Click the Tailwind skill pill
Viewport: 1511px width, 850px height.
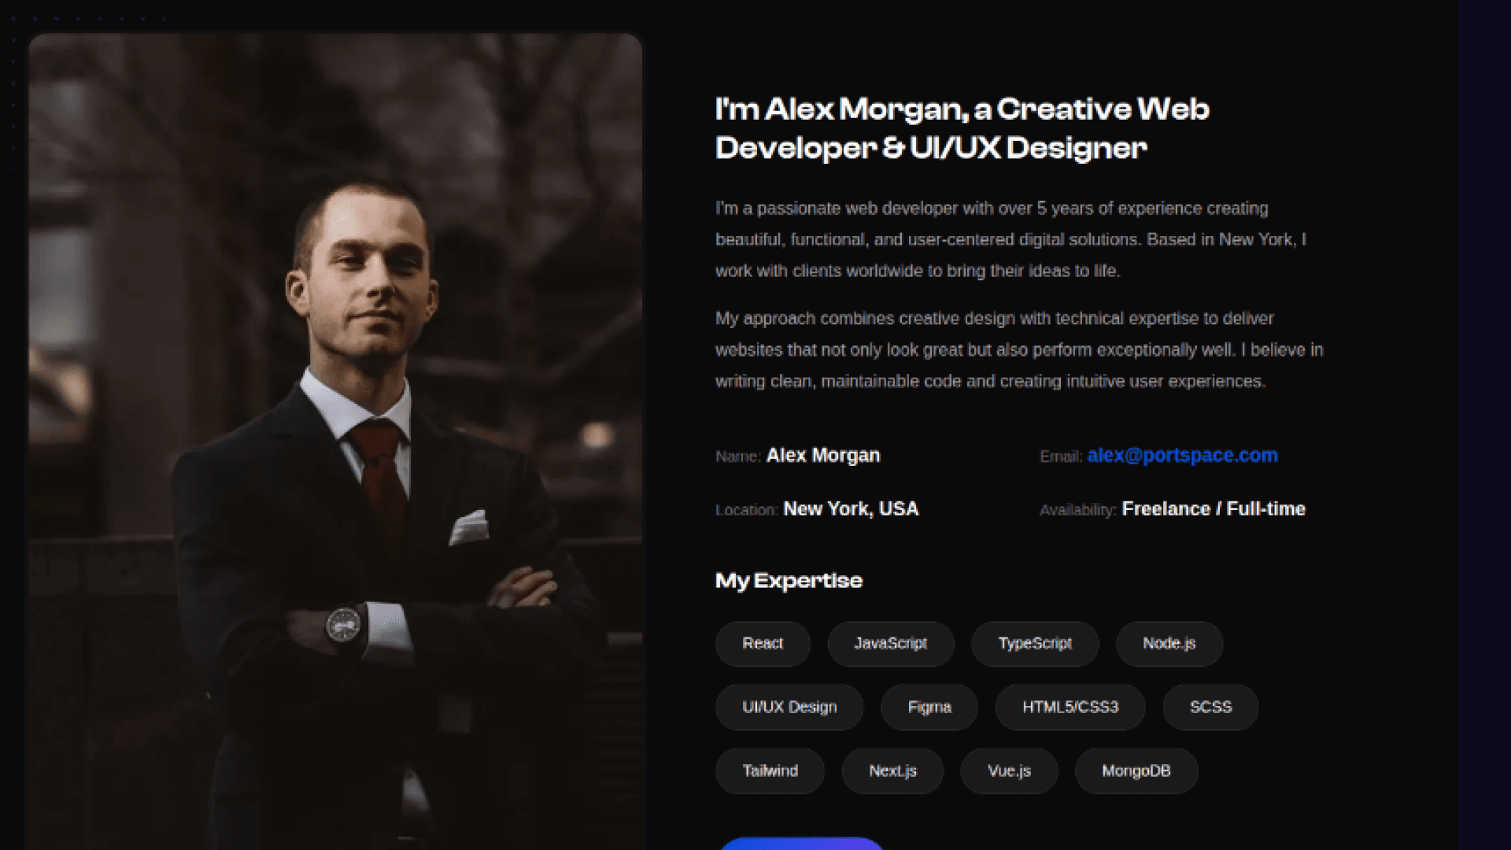(770, 771)
